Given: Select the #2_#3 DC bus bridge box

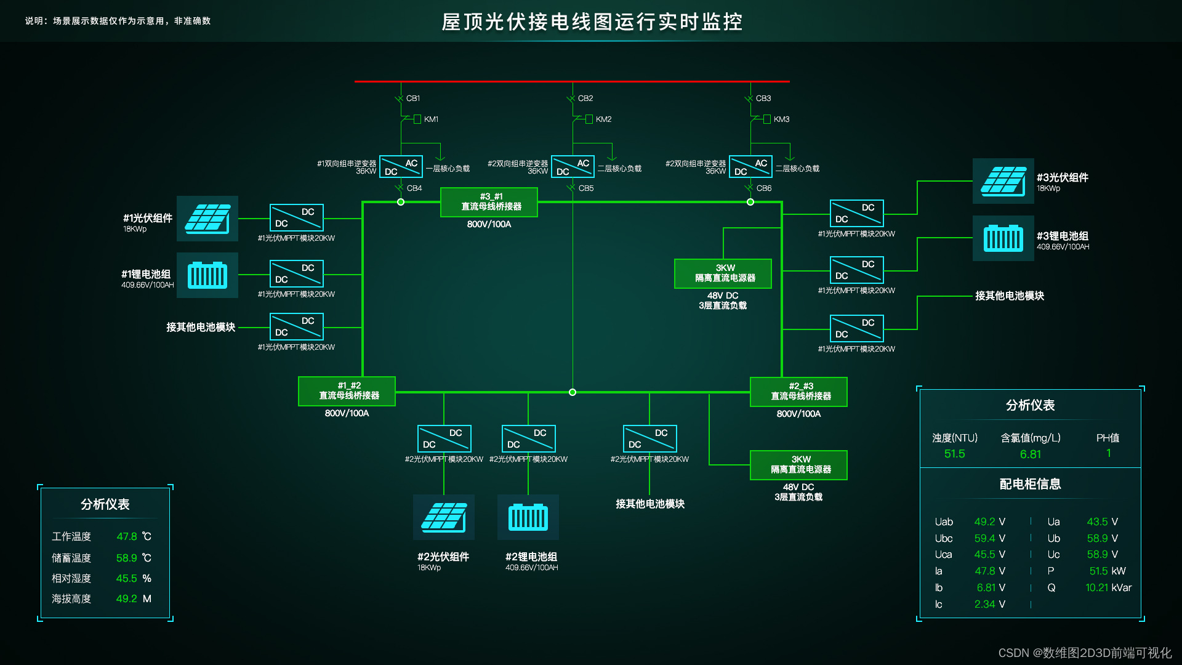Looking at the screenshot, I should pos(798,392).
